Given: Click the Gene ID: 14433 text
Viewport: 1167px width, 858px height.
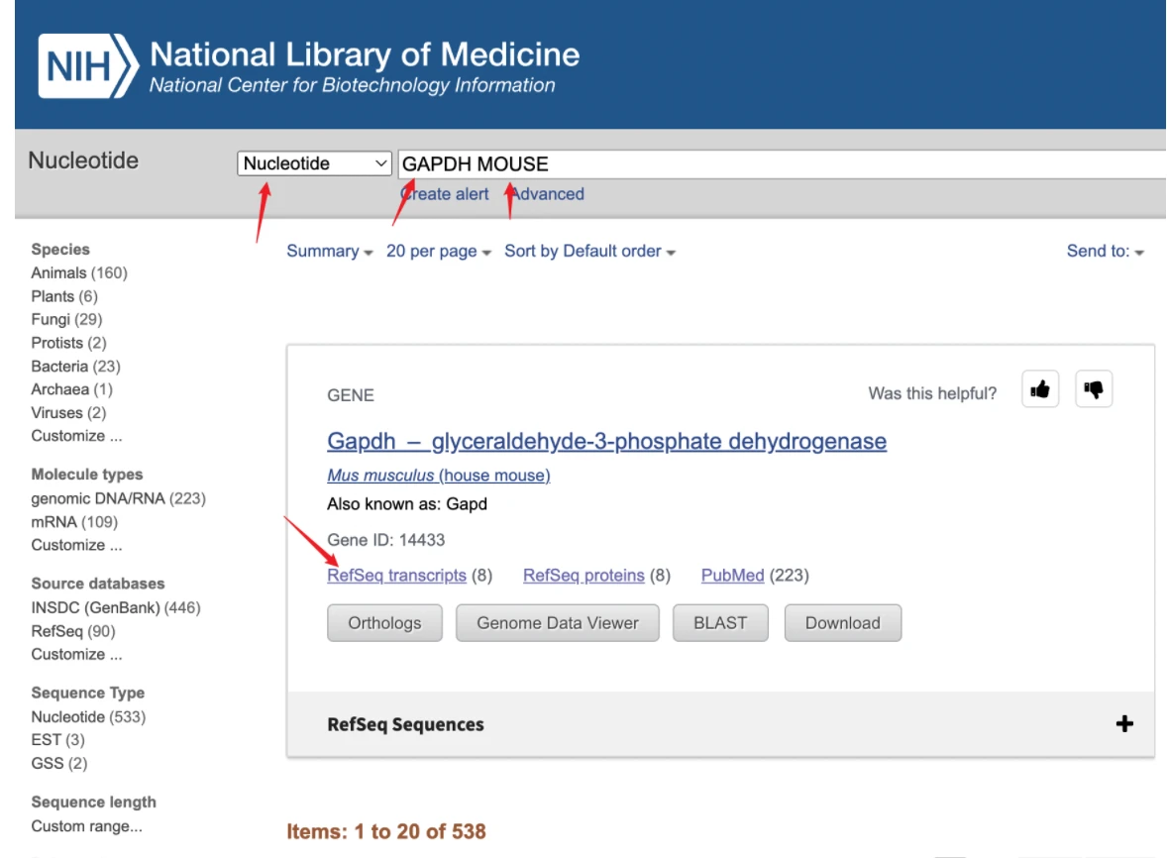Looking at the screenshot, I should pyautogui.click(x=385, y=540).
